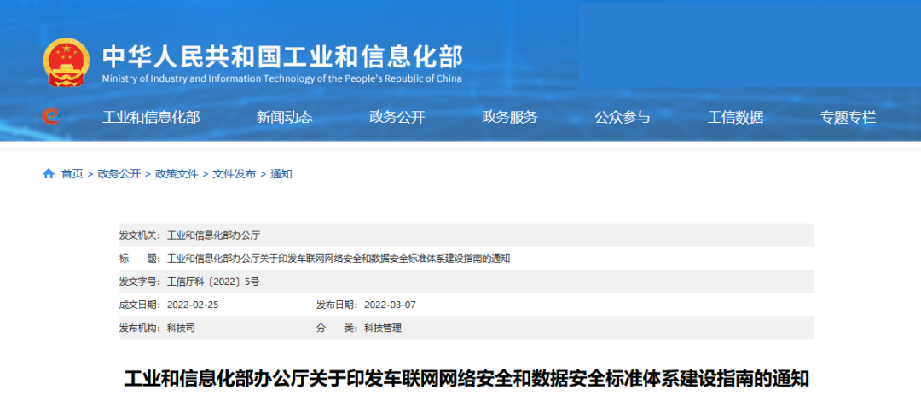
Task: Click the 政务公开 breadcrumb link
Action: [x=119, y=174]
